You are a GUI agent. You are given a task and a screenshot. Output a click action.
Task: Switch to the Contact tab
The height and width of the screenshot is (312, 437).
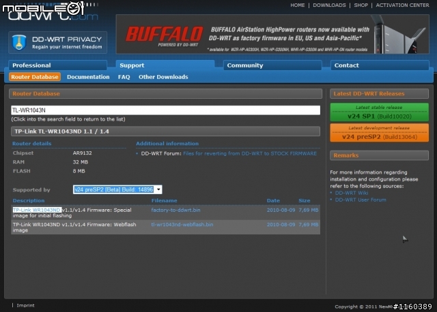pos(380,65)
